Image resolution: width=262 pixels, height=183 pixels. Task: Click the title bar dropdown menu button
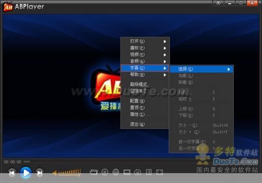point(218,3)
